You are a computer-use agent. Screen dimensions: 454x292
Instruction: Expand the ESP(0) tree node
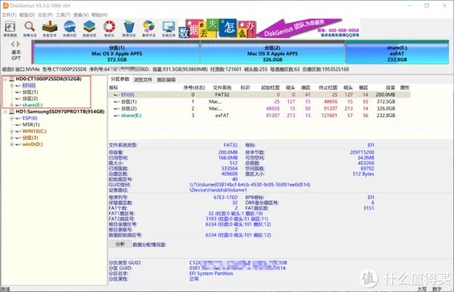point(11,118)
